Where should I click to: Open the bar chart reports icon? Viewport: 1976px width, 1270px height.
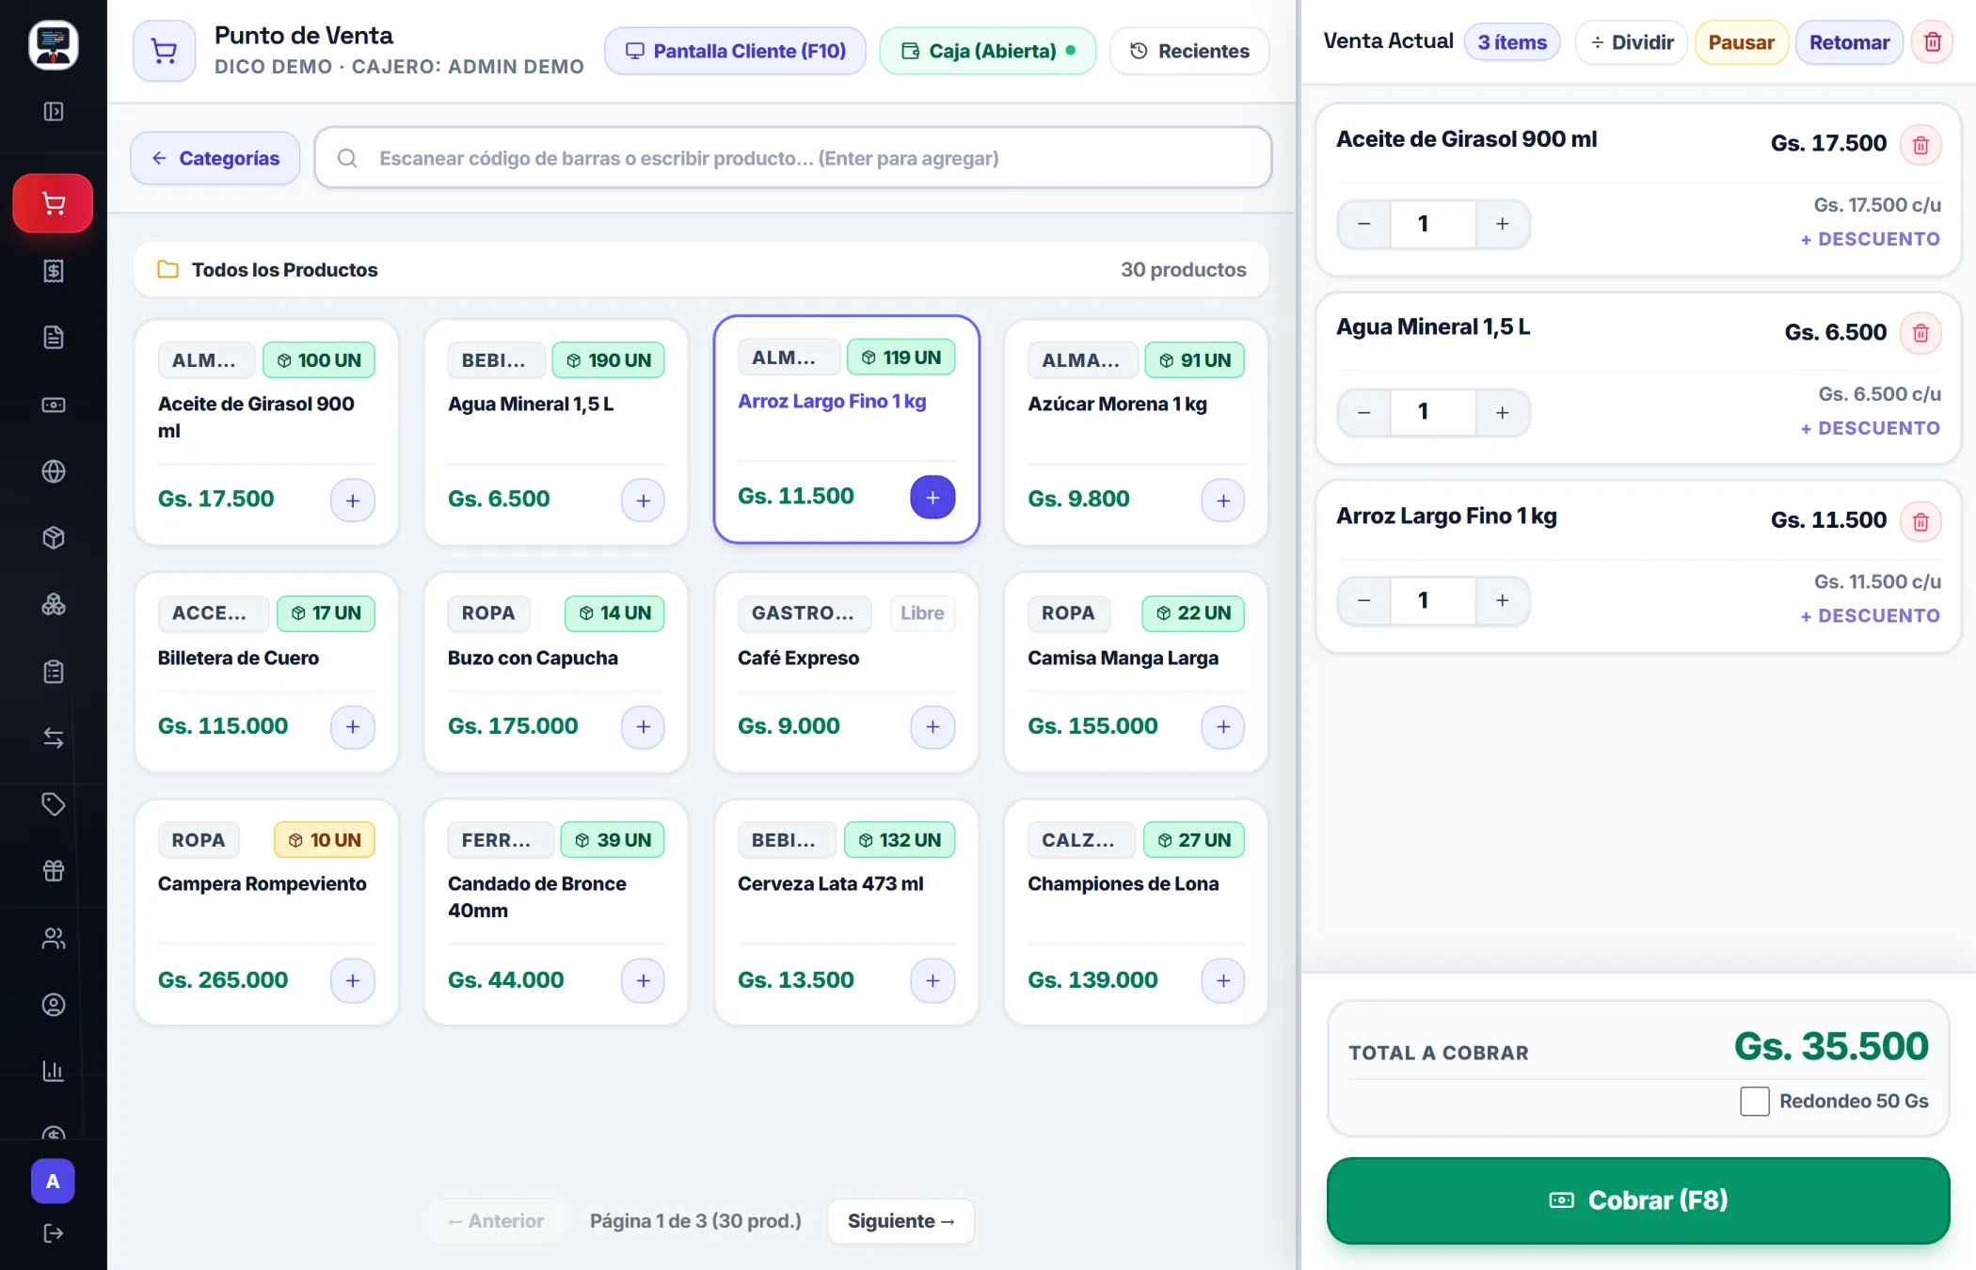click(54, 1071)
